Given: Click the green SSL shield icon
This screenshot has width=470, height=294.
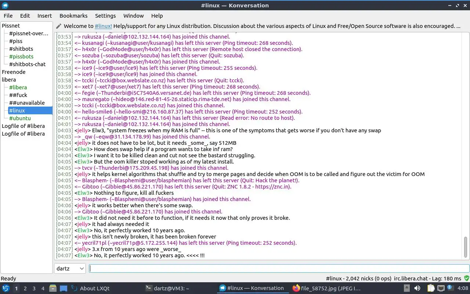Looking at the screenshot, I should coord(466,279).
